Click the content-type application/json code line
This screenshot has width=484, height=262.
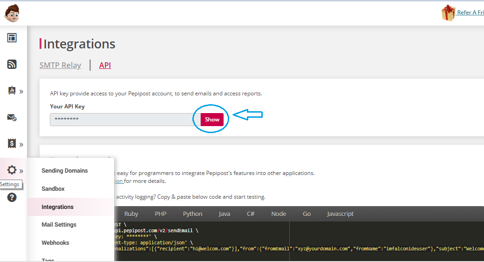pos(153,242)
